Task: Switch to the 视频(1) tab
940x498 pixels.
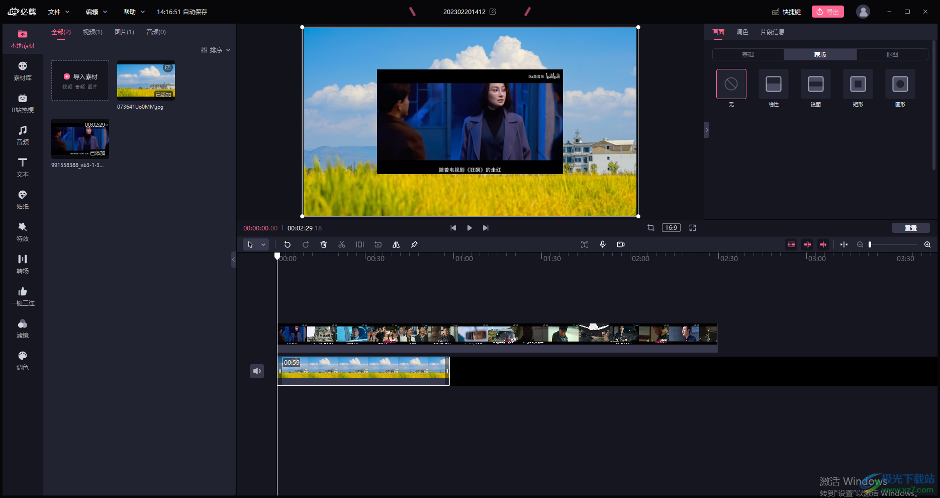Action: tap(92, 32)
